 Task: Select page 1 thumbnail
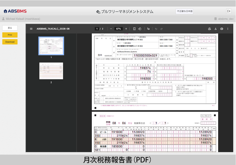click(x=51, y=46)
